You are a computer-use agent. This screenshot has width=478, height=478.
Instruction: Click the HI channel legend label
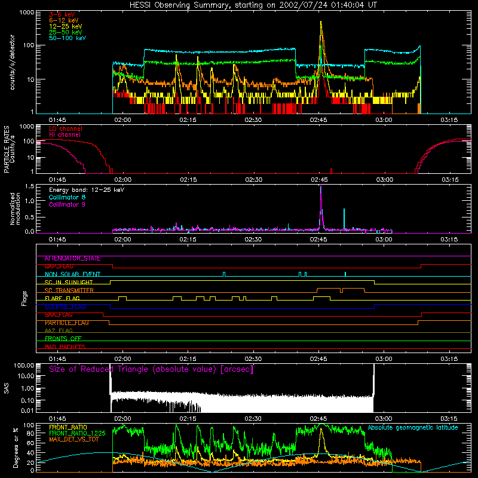[65, 134]
